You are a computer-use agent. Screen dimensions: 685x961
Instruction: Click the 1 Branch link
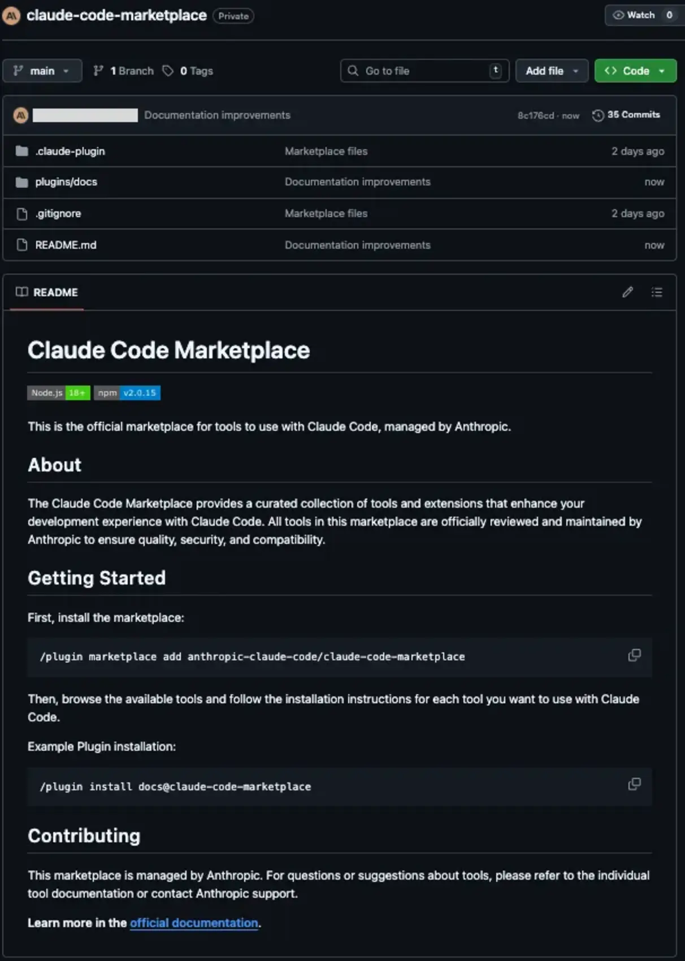click(x=132, y=71)
